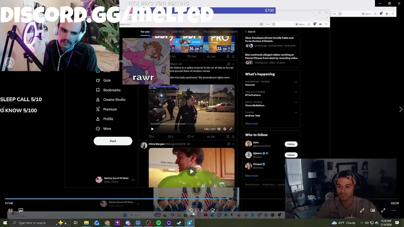Open the pencil edit tool in player
The height and width of the screenshot is (227, 404).
point(362,210)
